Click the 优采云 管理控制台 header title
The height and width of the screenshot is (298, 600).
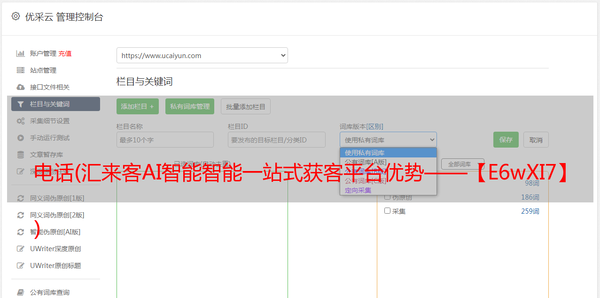click(64, 17)
